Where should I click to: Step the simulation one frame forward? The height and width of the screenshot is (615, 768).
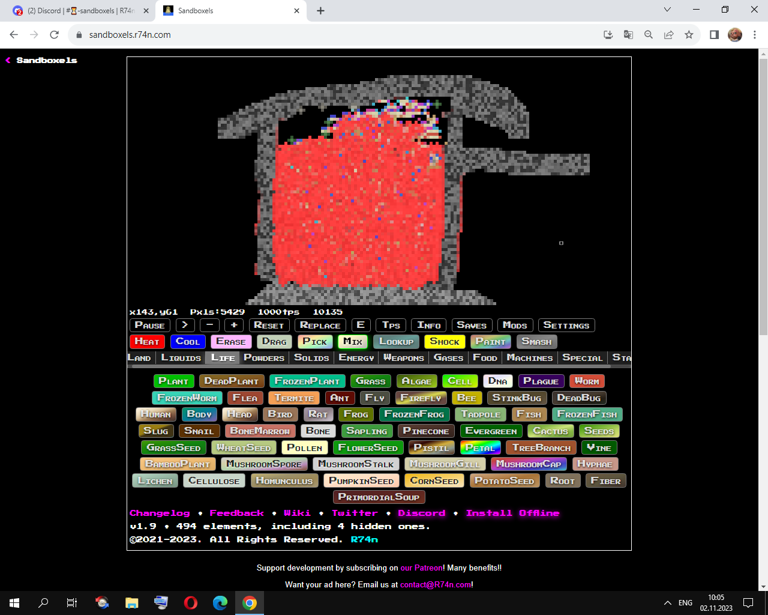[185, 326]
